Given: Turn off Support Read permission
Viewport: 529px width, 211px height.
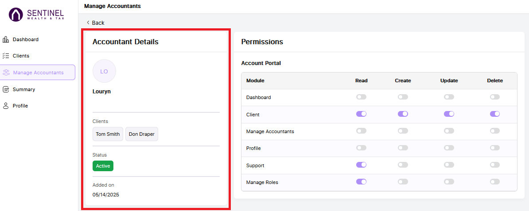Looking at the screenshot, I should click(362, 165).
